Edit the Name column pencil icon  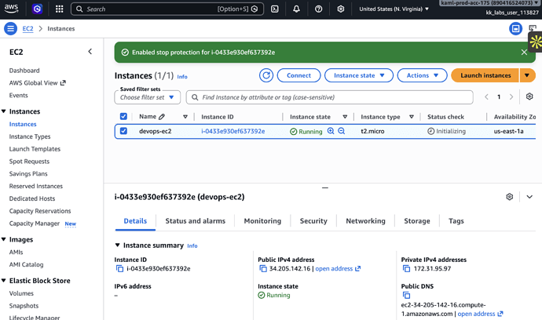click(162, 117)
